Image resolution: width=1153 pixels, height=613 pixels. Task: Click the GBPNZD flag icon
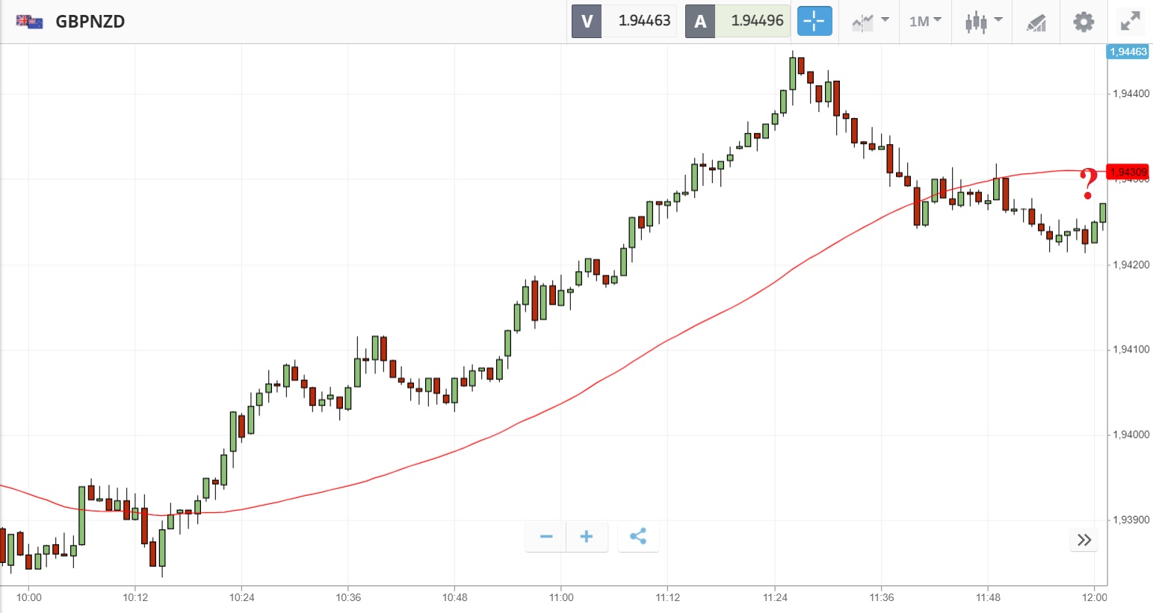29,21
